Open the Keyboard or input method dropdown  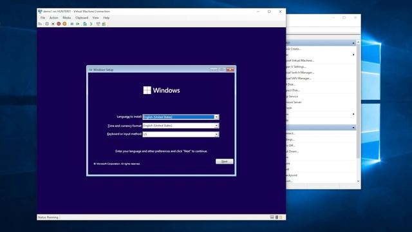point(216,135)
